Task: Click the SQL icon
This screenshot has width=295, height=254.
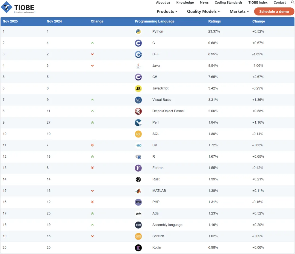Action: (x=138, y=134)
